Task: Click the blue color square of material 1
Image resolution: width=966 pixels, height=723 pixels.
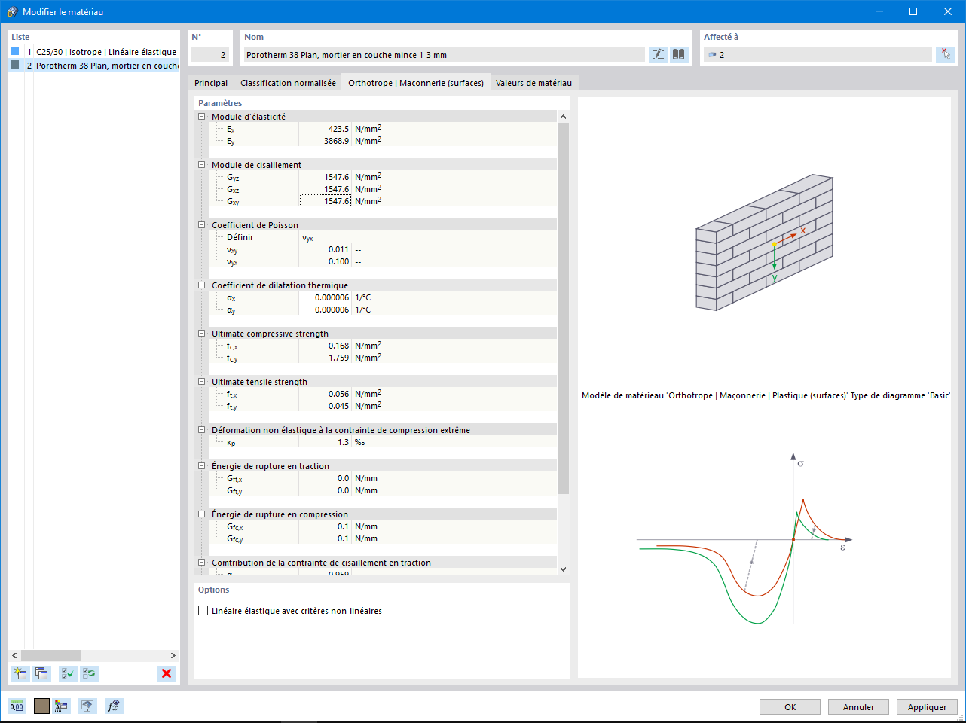Action: click(15, 51)
